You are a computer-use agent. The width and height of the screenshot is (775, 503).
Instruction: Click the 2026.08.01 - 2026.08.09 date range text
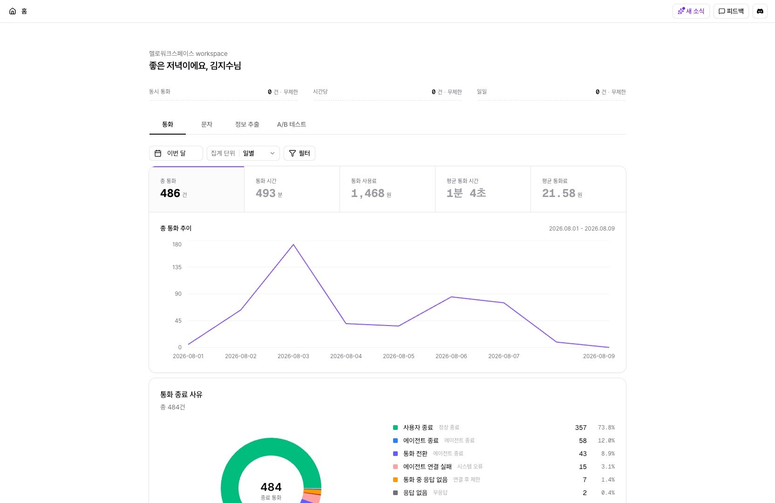click(x=582, y=229)
